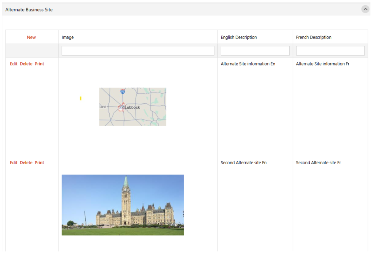372x253 pixels.
Task: Delete the Second Alternate site row
Action: (x=26, y=163)
